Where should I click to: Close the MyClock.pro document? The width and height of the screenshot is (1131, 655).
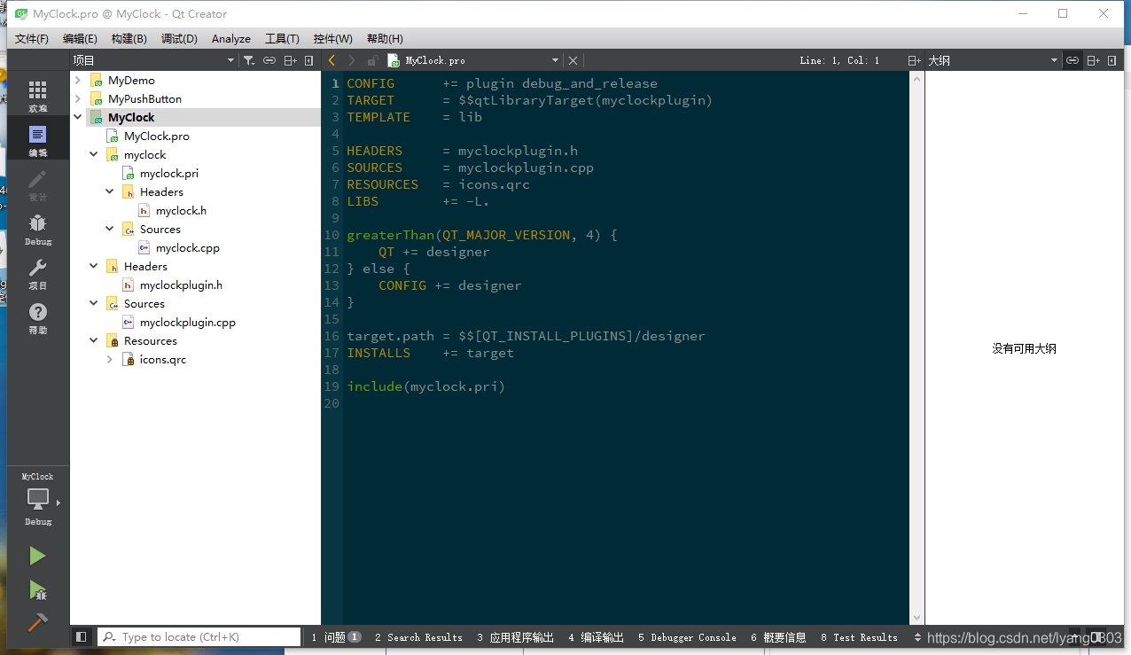pos(573,60)
